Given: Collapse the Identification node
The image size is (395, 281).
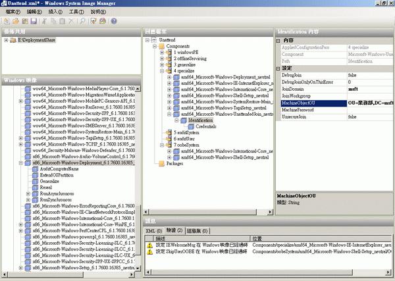Looking at the screenshot, I should tap(176, 120).
